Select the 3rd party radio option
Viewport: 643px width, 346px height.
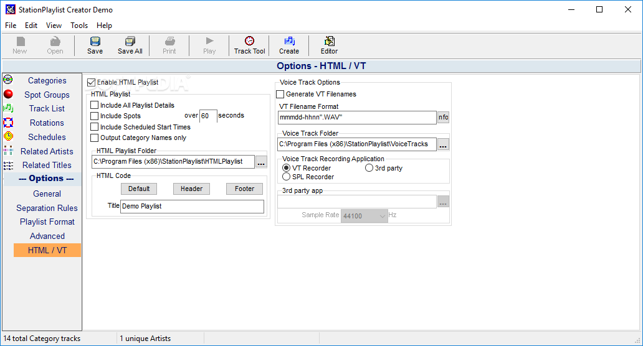[x=369, y=168]
